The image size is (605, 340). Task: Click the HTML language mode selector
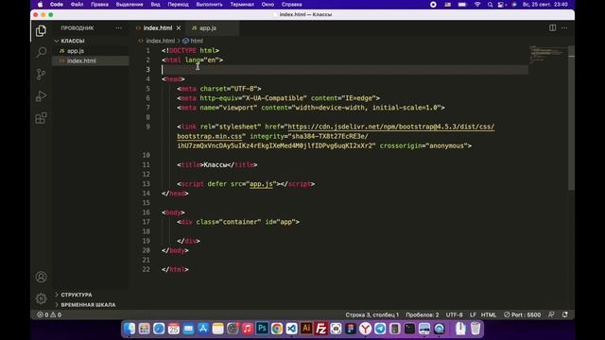click(489, 314)
